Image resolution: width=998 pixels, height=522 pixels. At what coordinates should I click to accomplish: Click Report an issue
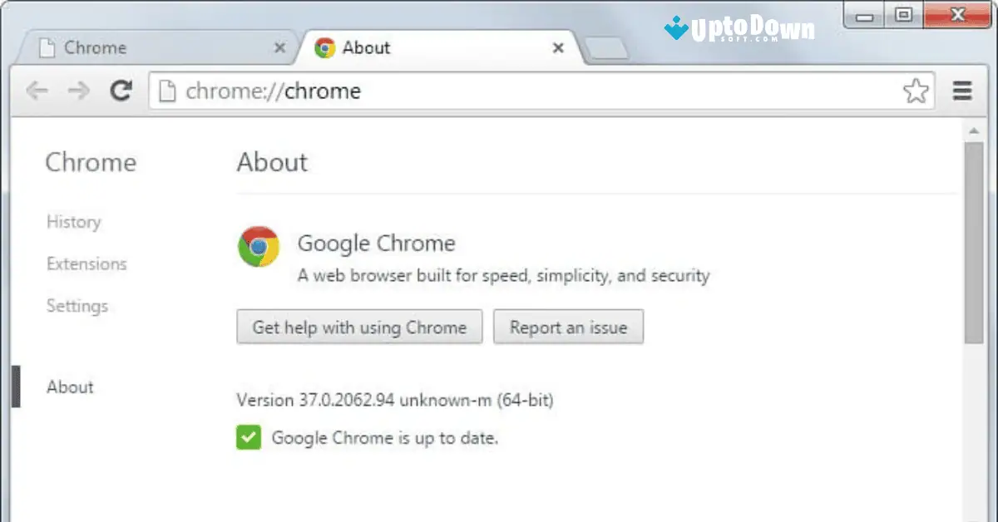[568, 327]
